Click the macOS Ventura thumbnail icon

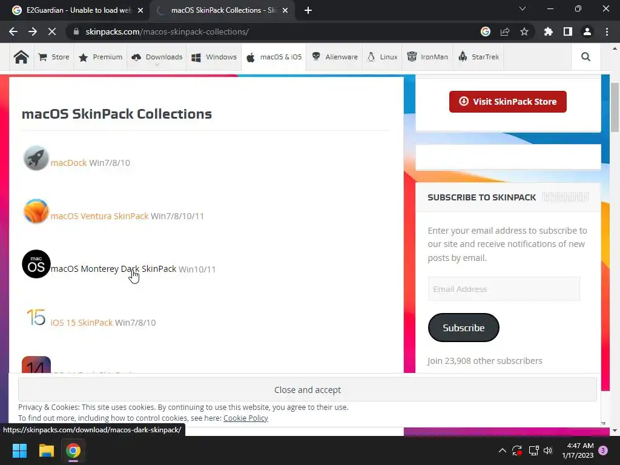[x=36, y=211]
